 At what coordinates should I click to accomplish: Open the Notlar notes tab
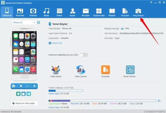coord(60,12)
